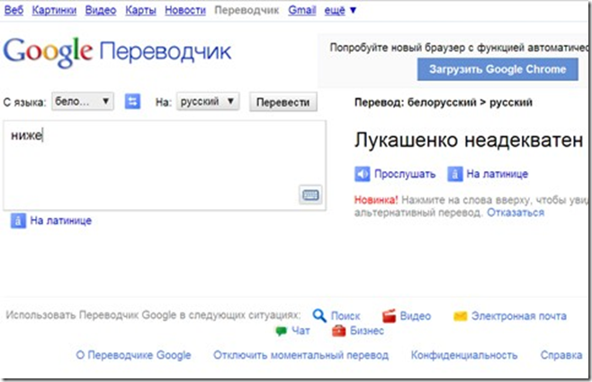Click 'На латинице' link under translation

498,174
